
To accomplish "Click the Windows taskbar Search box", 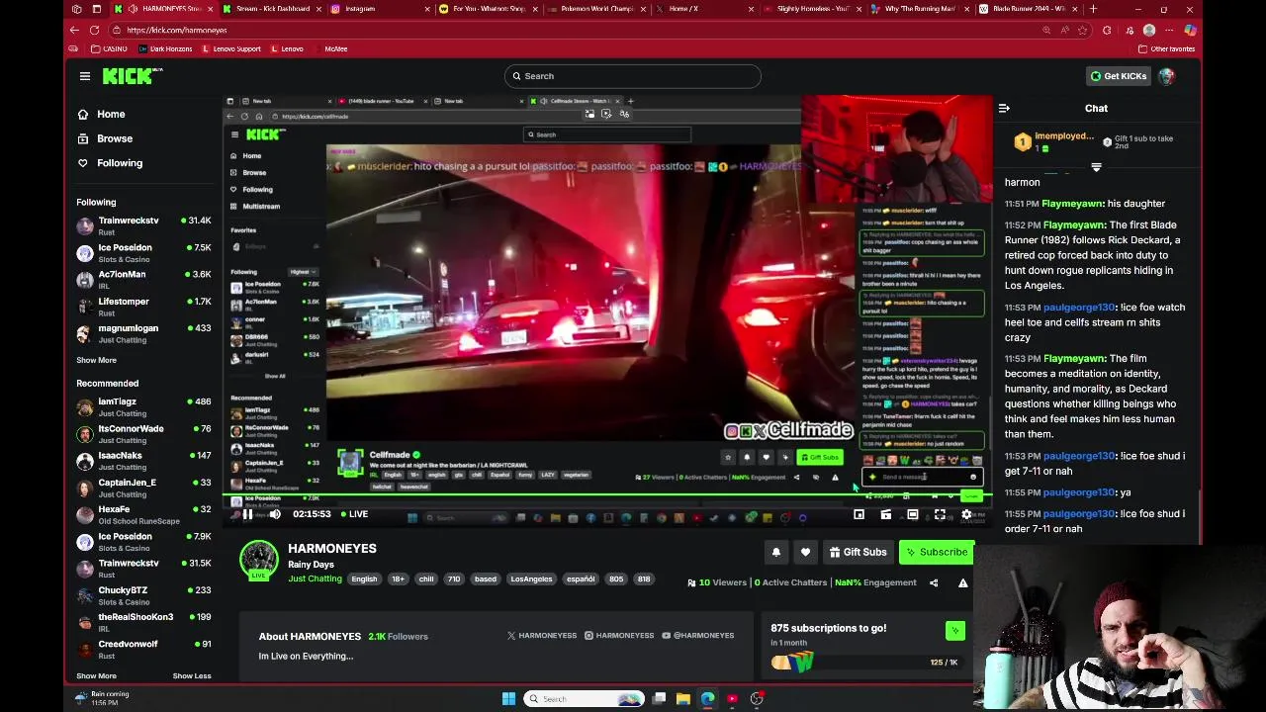I will 585,699.
